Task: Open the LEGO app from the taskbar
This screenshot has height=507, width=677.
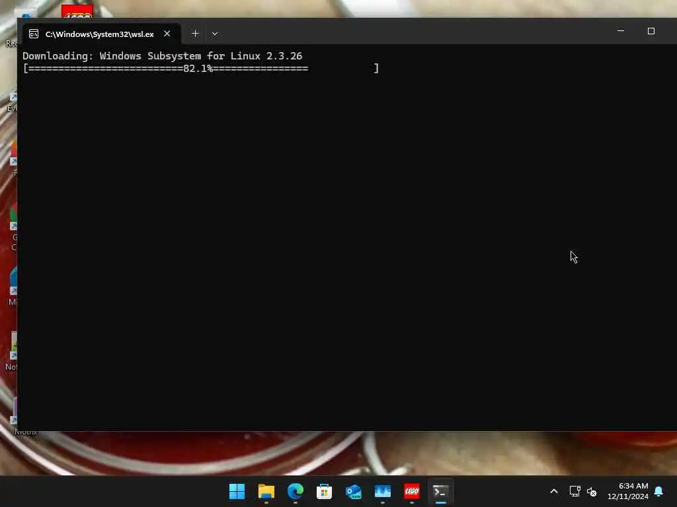Action: [412, 491]
